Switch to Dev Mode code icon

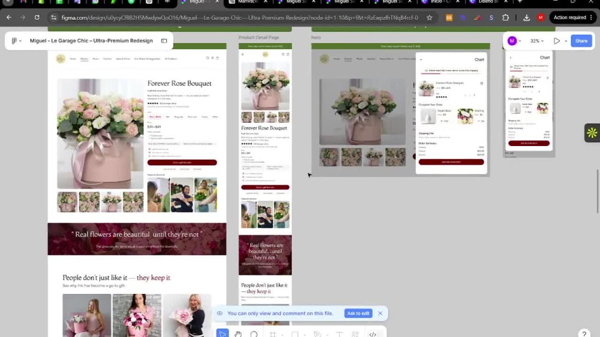(373, 335)
